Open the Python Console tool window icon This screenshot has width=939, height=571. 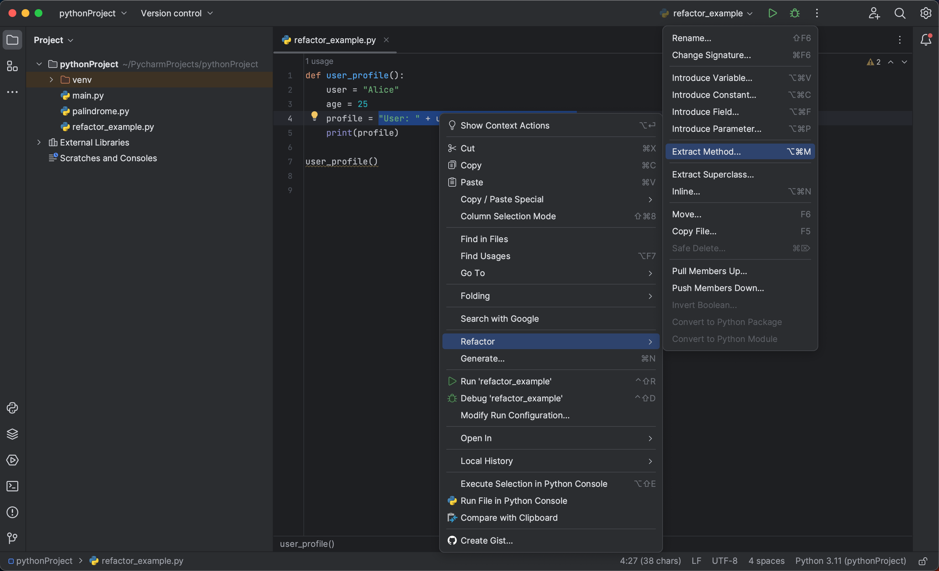(12, 408)
